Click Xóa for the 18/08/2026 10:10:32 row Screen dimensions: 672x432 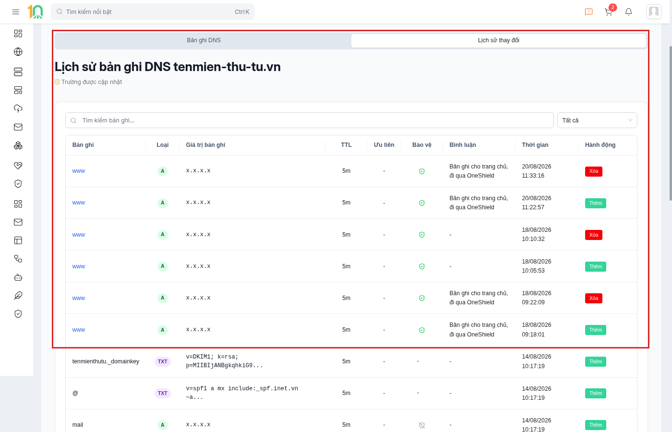594,235
